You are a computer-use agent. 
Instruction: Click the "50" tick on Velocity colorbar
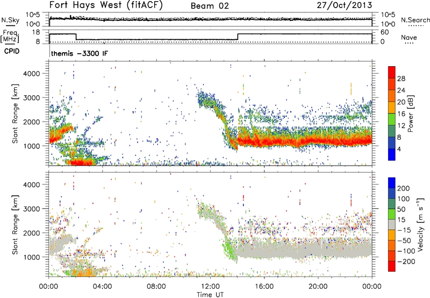[401, 209]
